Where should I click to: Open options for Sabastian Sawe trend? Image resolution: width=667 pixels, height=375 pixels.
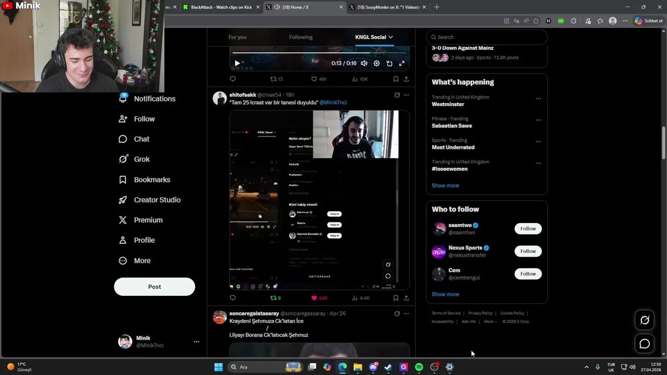538,120
